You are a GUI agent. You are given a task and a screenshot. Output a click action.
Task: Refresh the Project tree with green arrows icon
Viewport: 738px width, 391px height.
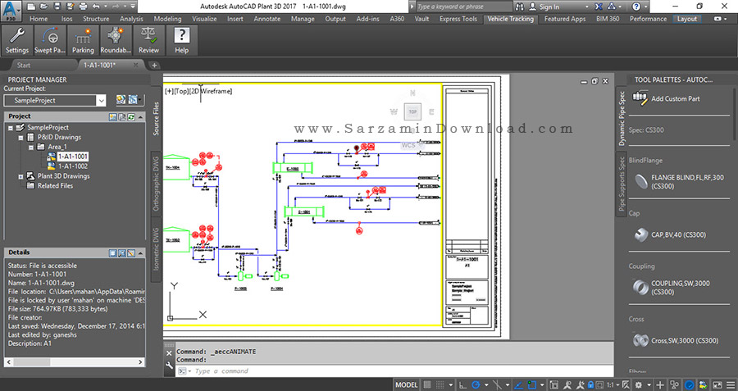(x=131, y=116)
